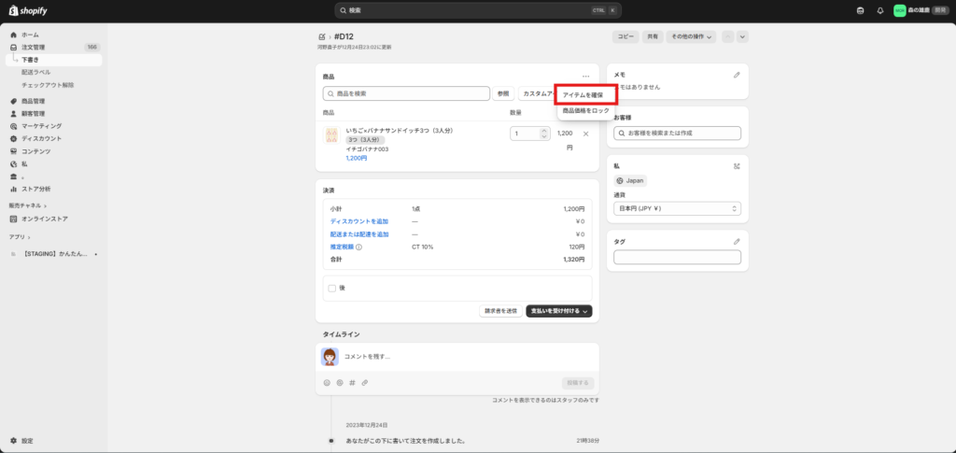Remove the sandwich product with X icon
Image resolution: width=956 pixels, height=453 pixels.
pos(585,134)
